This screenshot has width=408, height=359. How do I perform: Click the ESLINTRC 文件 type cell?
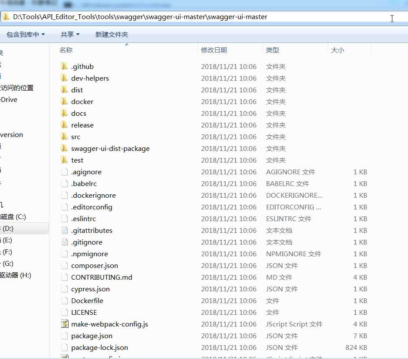(289, 219)
